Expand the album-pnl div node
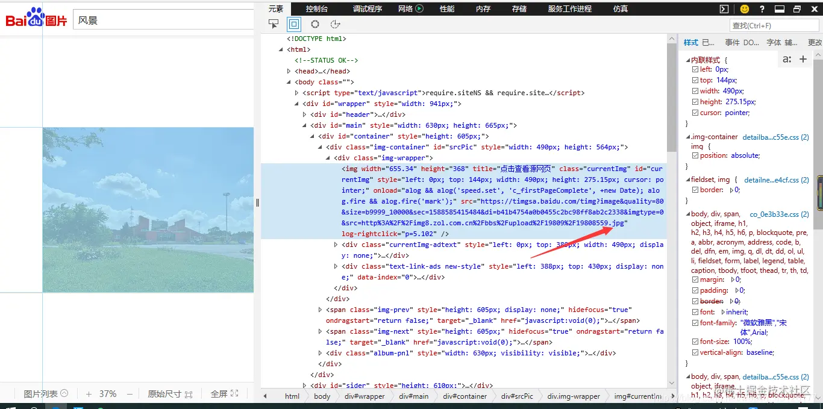The height and width of the screenshot is (409, 823). click(x=321, y=353)
